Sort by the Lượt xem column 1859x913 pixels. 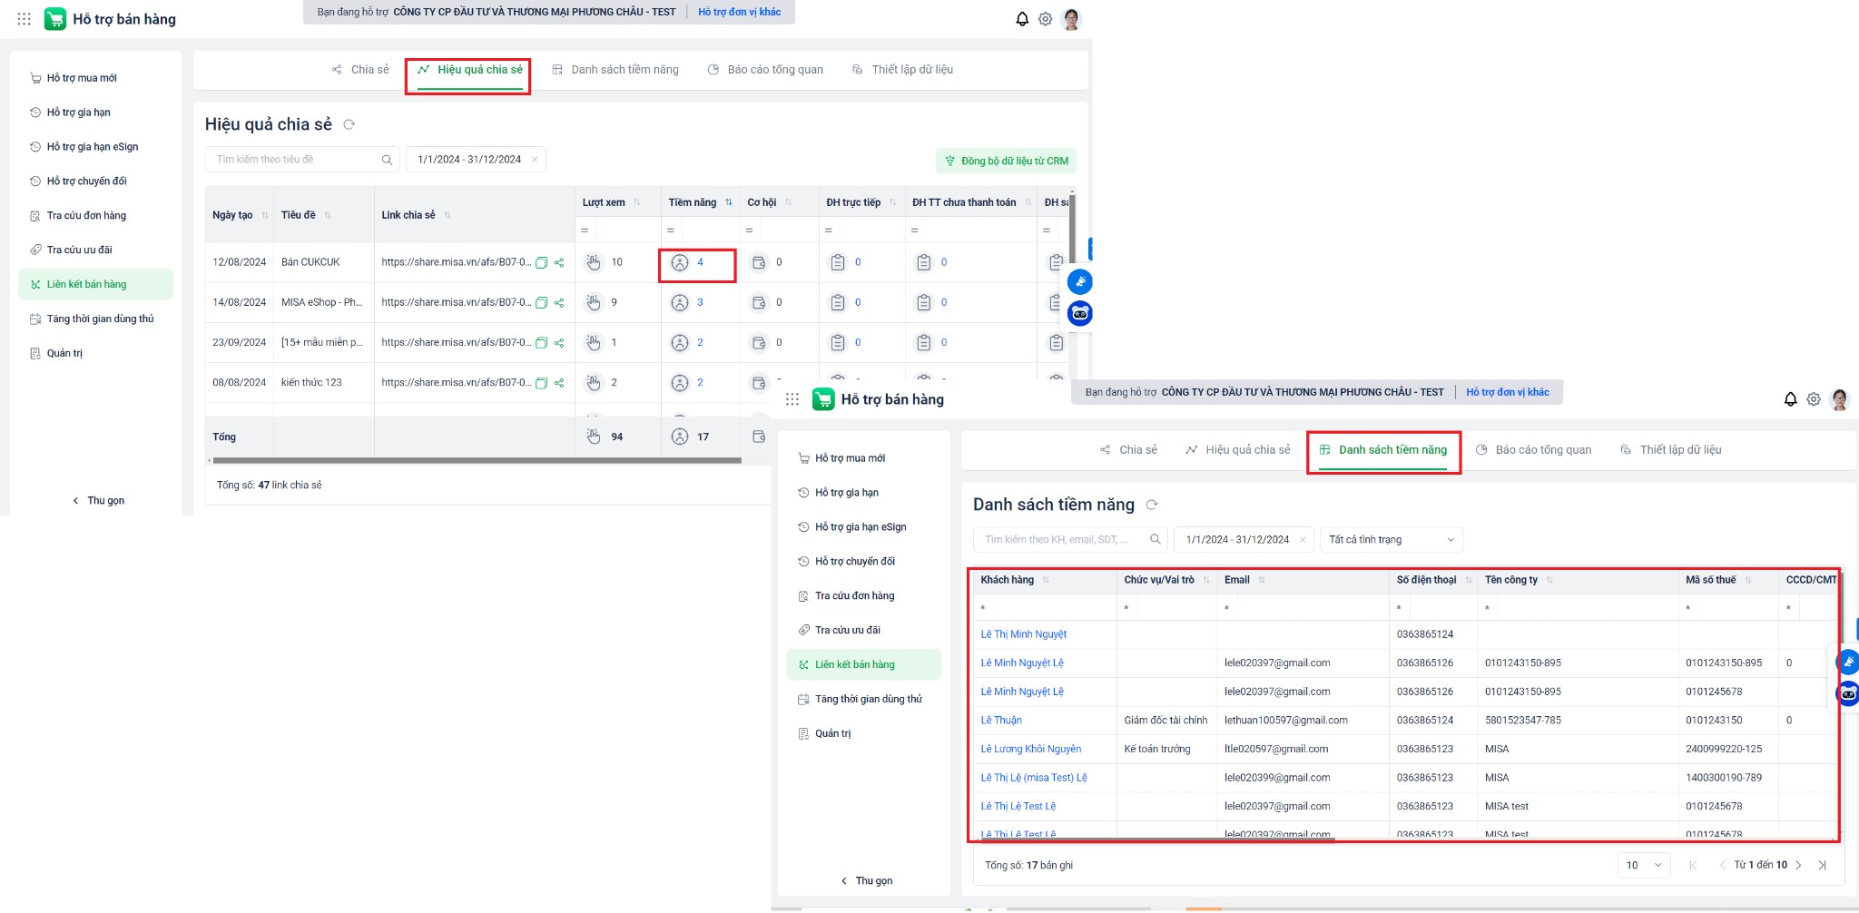tap(636, 203)
